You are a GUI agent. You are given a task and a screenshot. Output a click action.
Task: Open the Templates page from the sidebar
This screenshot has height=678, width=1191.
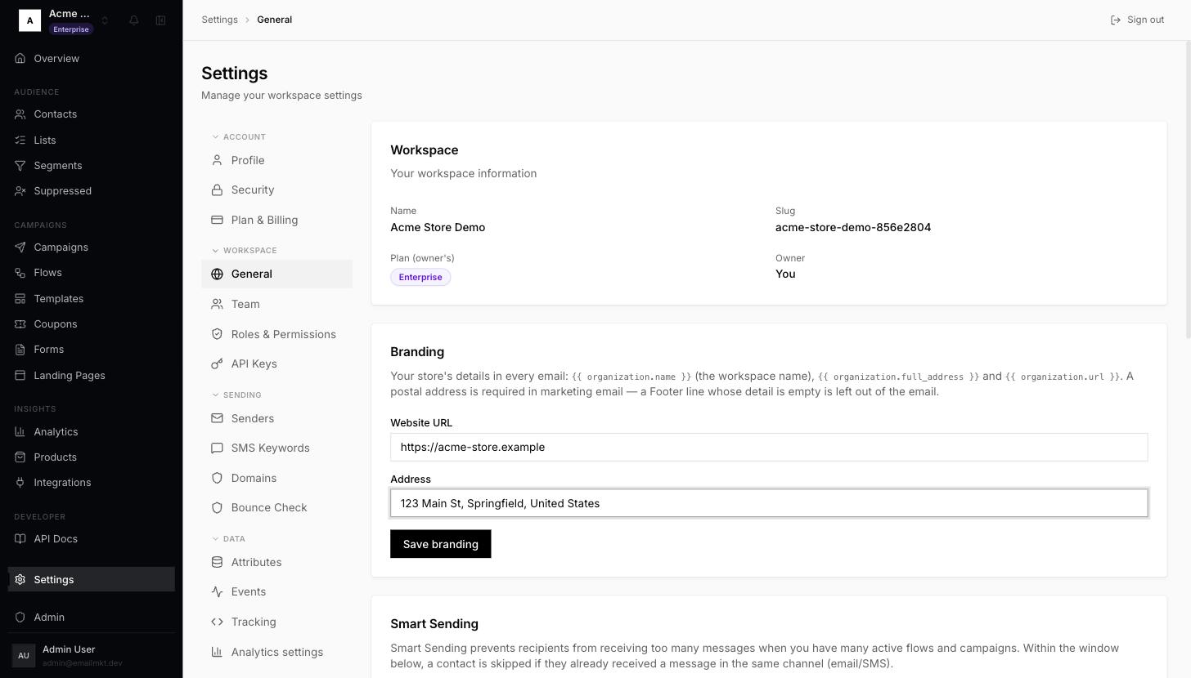[92, 299]
